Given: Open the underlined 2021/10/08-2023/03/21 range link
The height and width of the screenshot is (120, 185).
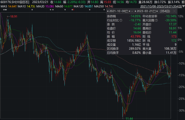Looking at the screenshot, I should [x=161, y=6].
